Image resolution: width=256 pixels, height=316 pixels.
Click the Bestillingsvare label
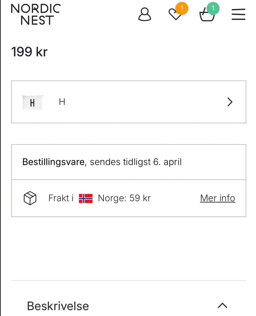click(53, 162)
